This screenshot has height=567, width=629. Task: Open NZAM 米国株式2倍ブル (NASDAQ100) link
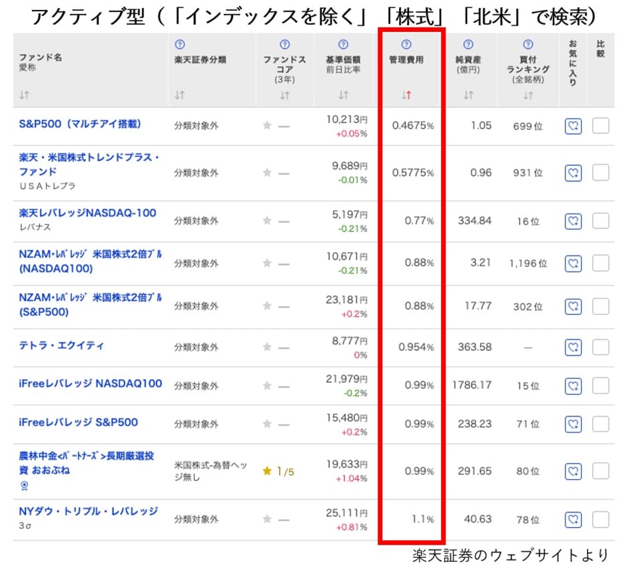click(x=90, y=261)
